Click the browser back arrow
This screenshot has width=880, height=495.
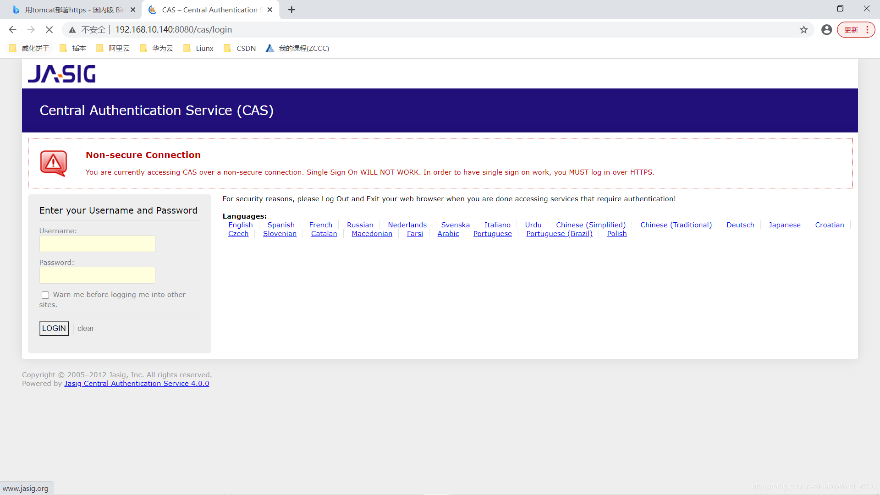tap(12, 30)
